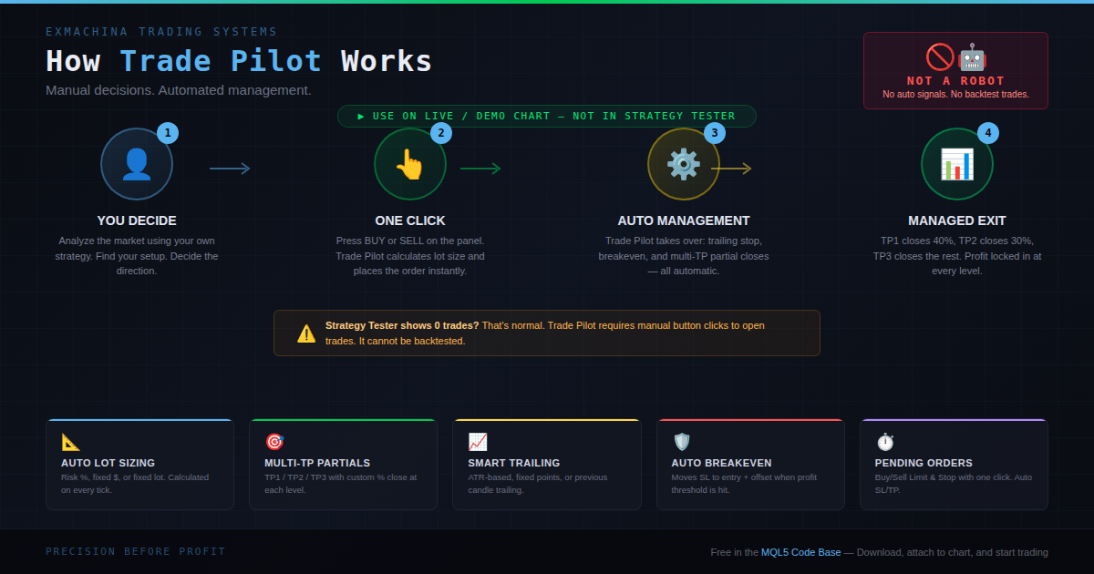Click the shield icon for Auto Breakeven

pos(682,442)
